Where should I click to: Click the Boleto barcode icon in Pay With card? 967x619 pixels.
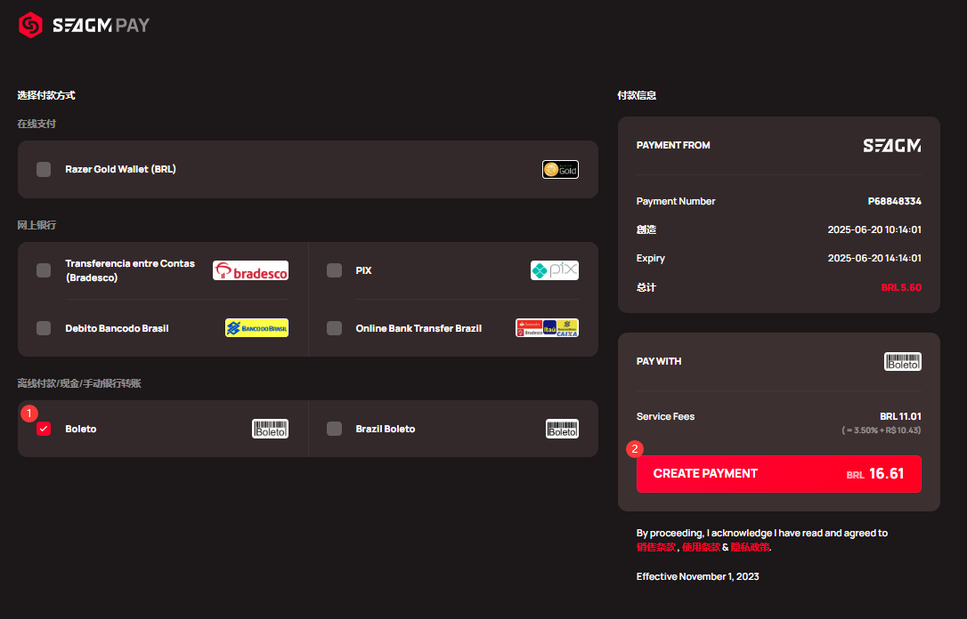(x=903, y=362)
